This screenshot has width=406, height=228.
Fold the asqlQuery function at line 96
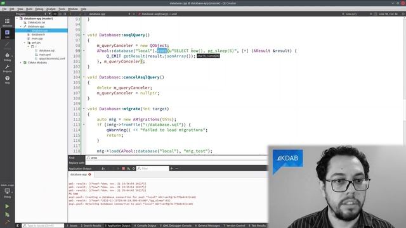click(84, 35)
